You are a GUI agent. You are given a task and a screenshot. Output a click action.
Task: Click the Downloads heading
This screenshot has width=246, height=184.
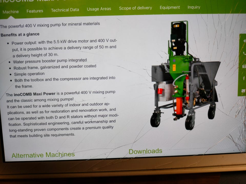point(146,151)
